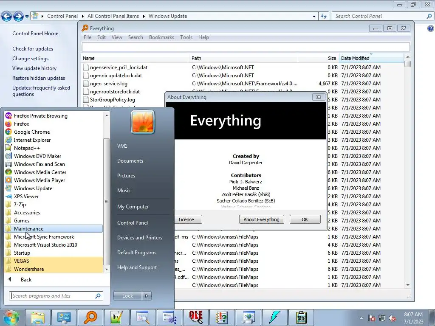Launch Firefox from the program list

pyautogui.click(x=21, y=124)
